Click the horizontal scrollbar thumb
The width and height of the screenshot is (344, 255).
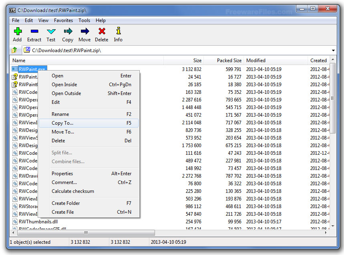click(86, 233)
